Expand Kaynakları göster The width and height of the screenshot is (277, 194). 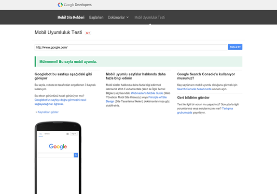(48, 112)
